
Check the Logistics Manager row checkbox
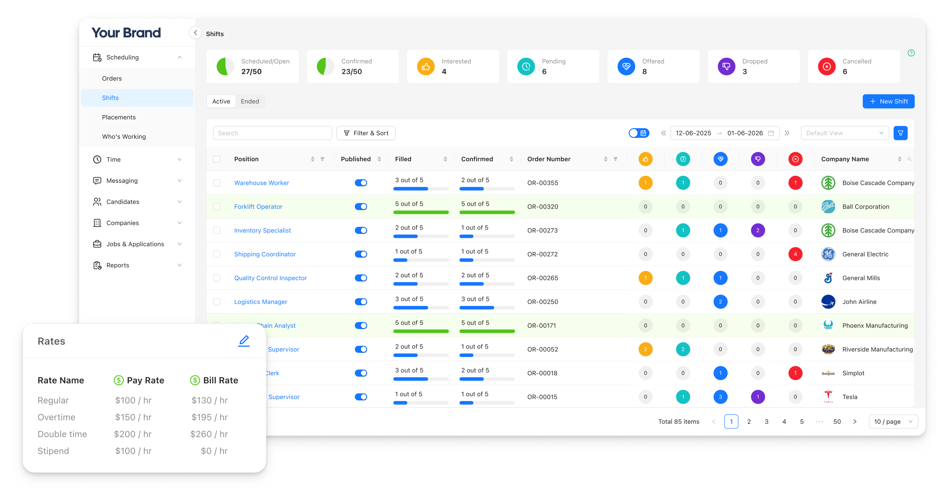coord(217,302)
